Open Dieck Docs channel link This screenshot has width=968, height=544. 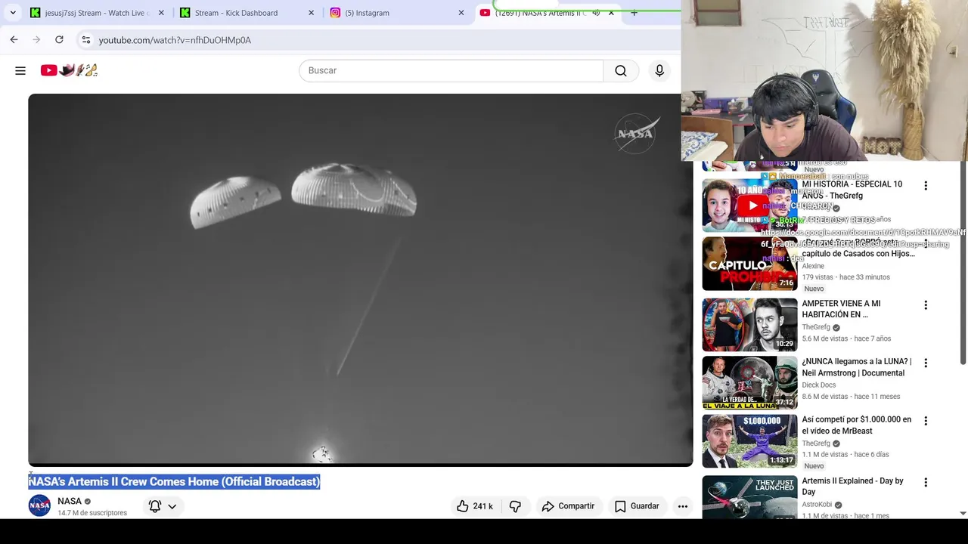pos(819,385)
